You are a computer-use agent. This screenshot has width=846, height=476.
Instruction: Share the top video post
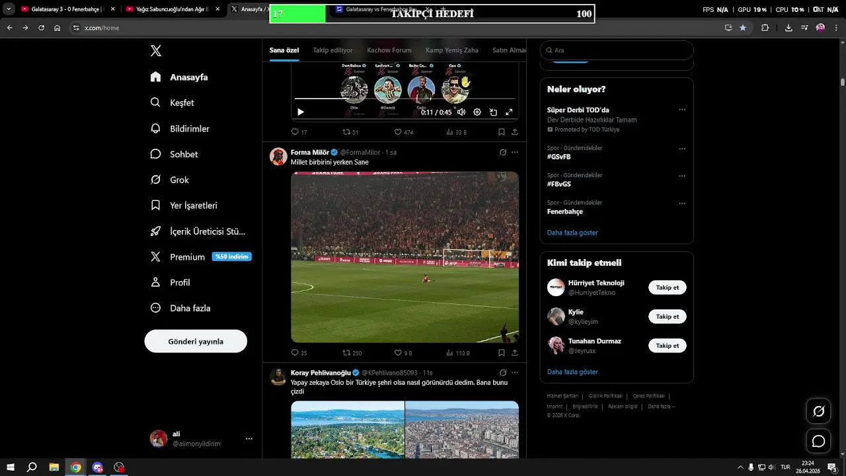(515, 132)
